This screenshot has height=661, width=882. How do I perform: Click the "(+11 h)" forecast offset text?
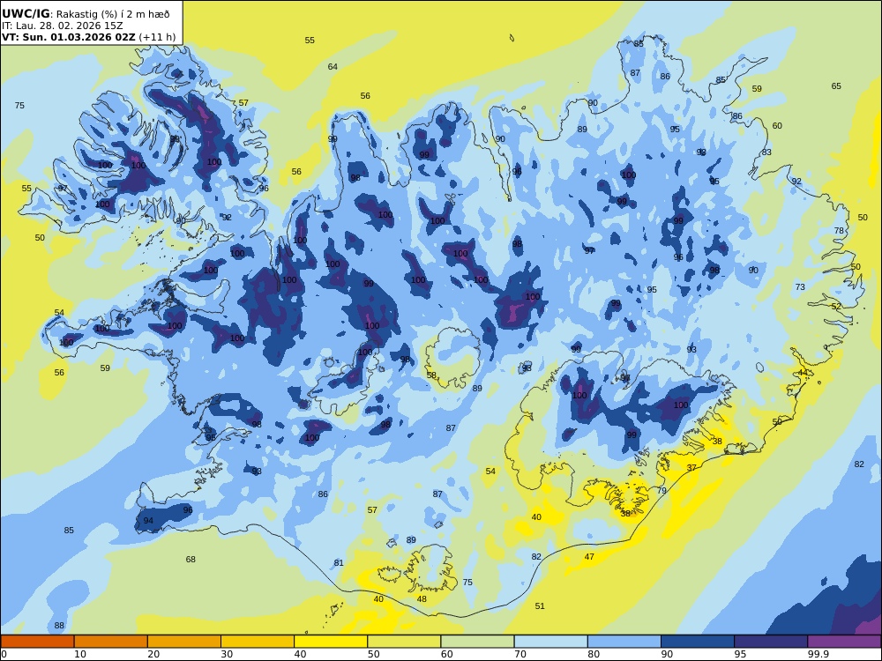(x=157, y=37)
